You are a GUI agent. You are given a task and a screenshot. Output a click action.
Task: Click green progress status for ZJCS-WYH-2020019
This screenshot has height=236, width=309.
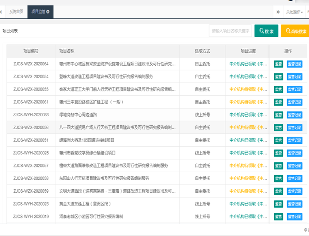point(248,217)
